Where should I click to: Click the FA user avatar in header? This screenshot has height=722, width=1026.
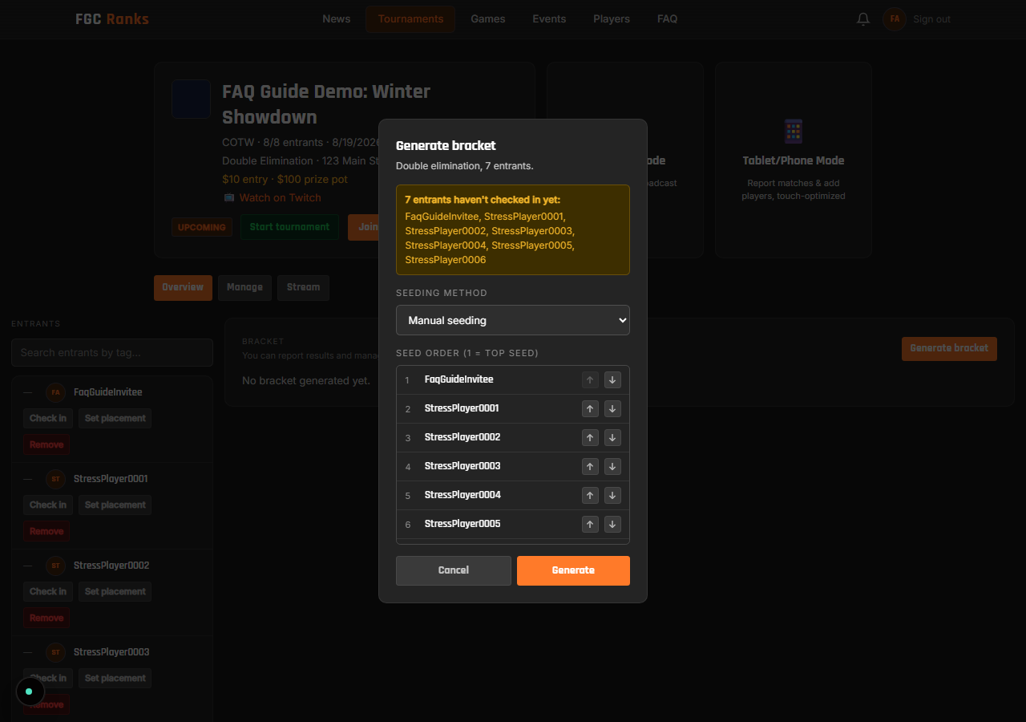(895, 19)
